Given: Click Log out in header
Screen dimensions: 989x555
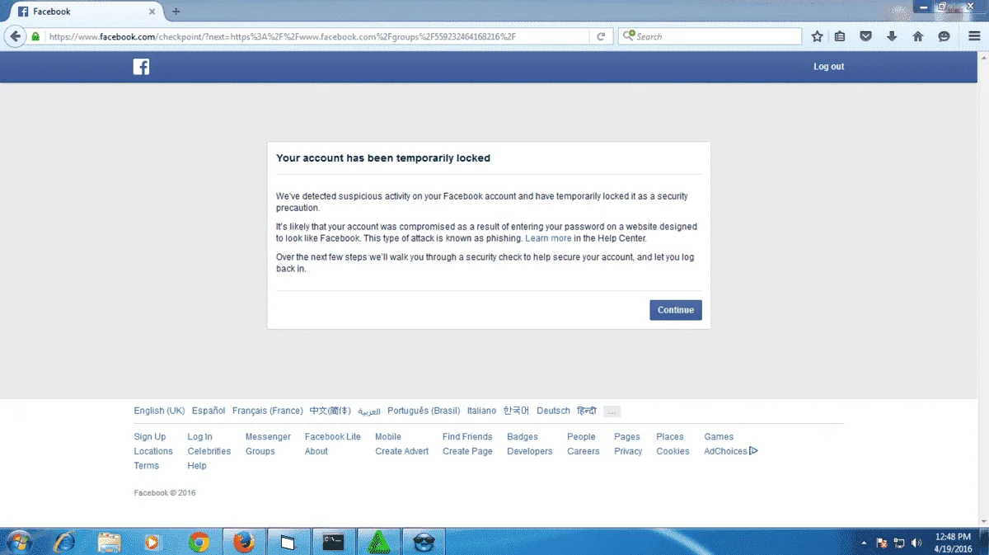Looking at the screenshot, I should (828, 67).
